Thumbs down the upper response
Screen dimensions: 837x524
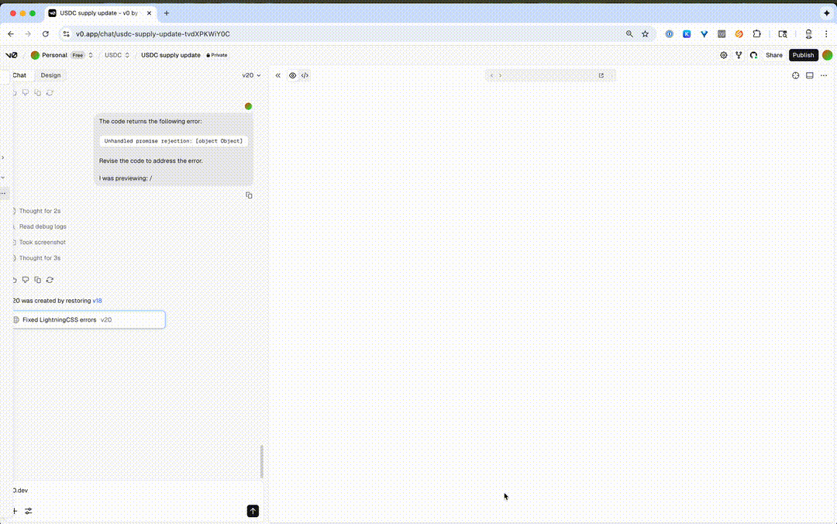point(25,93)
